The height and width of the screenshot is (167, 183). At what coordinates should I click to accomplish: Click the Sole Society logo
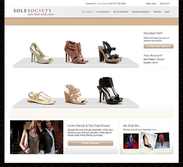pyautogui.click(x=34, y=12)
